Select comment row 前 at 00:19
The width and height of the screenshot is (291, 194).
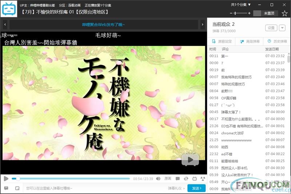click(248, 70)
